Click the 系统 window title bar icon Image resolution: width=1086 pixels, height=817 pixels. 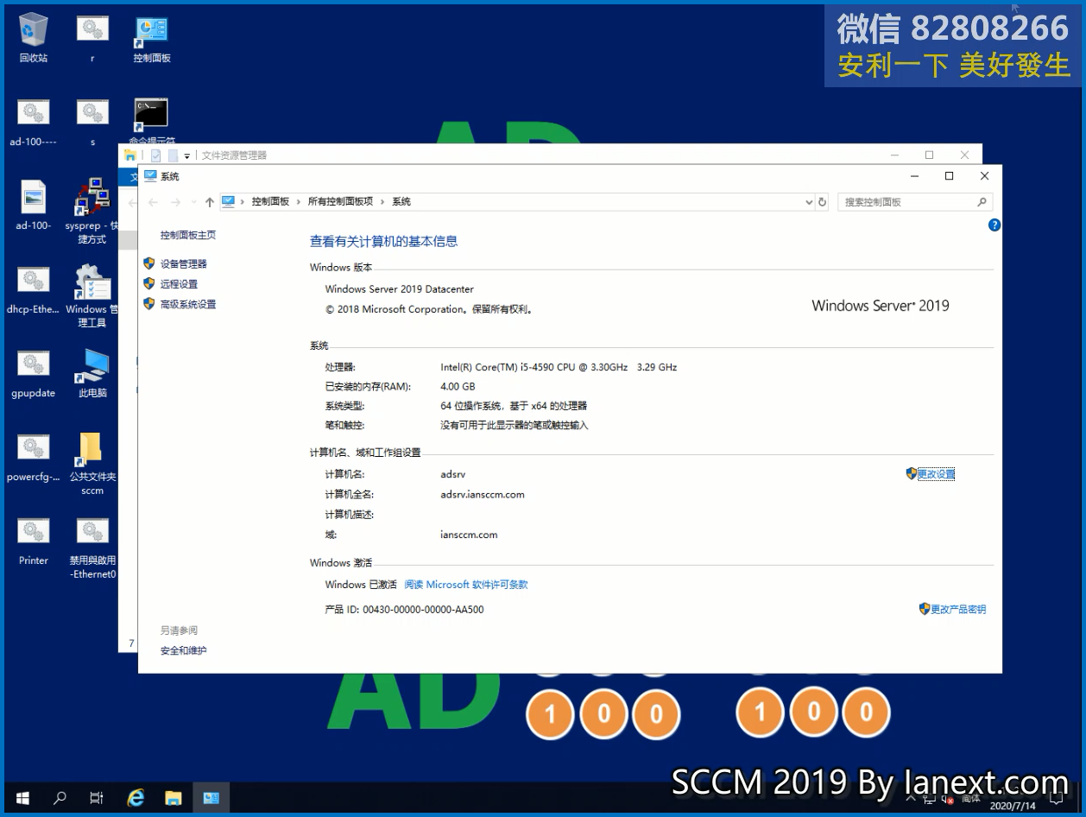point(150,176)
